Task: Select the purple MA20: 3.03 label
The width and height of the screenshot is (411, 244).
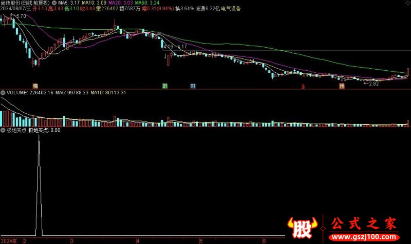Action: [121, 3]
